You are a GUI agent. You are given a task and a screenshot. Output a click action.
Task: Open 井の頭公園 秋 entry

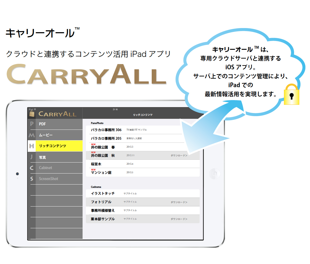(x=143, y=155)
